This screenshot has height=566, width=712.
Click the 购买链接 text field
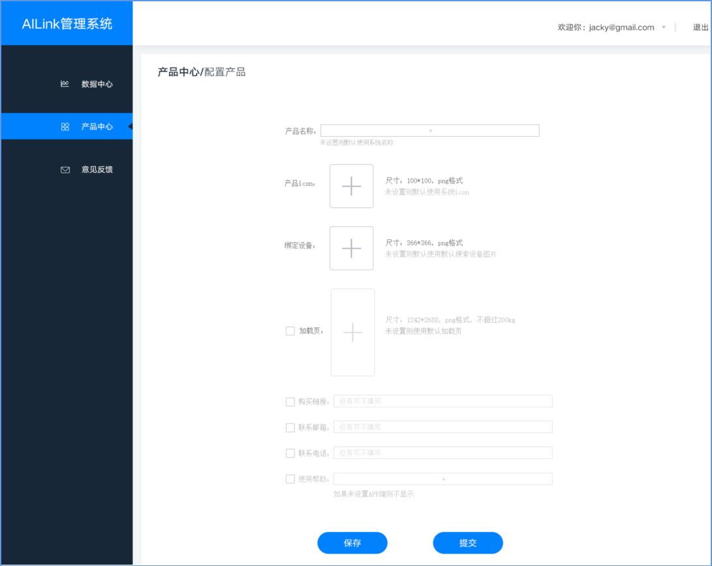click(443, 402)
